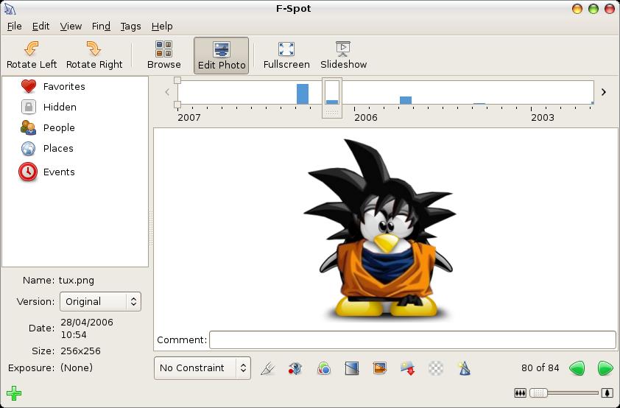Click the zoom slider handle
620x408 pixels.
(x=538, y=393)
